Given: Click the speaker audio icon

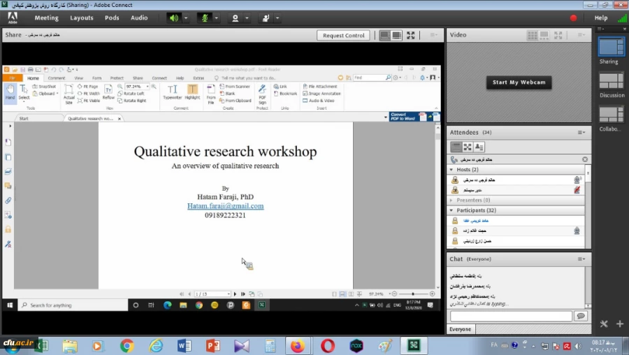Looking at the screenshot, I should (173, 17).
